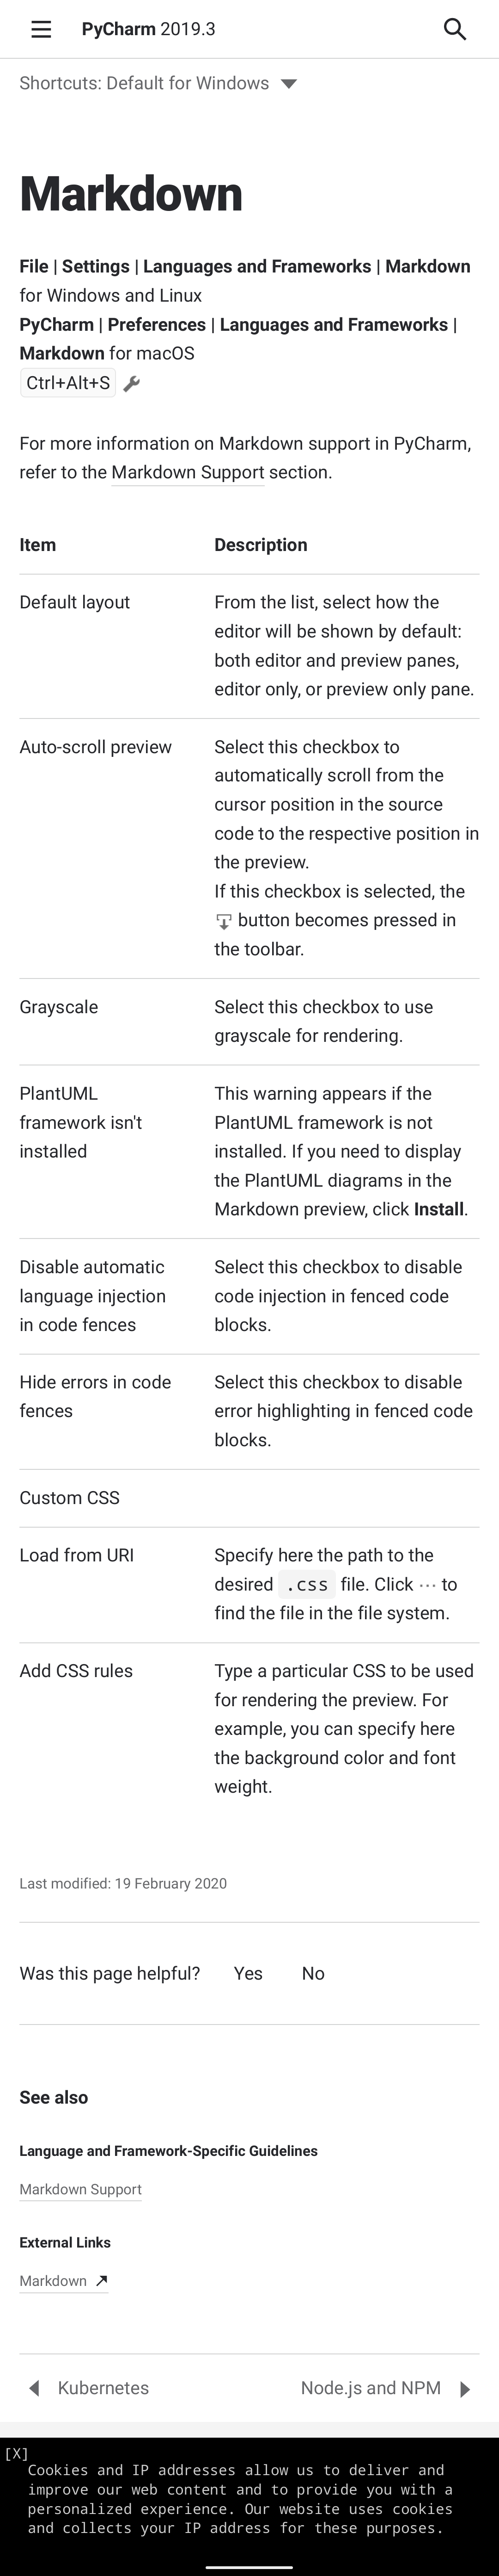Select the Shortcuts: Default for Windows text
The width and height of the screenshot is (499, 2576).
click(144, 83)
